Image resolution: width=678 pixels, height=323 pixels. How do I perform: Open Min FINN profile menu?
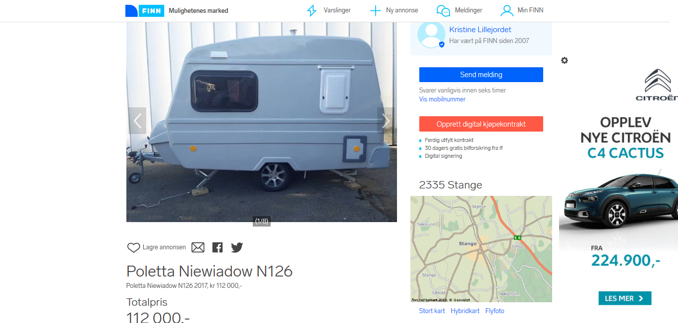(522, 10)
